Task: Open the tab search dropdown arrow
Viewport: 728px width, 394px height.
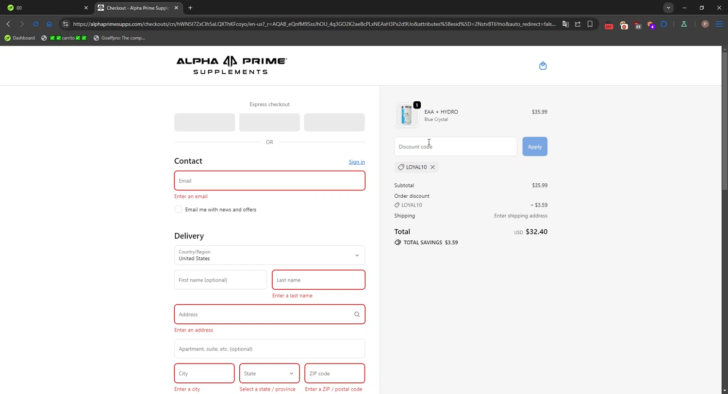Action: pos(668,8)
